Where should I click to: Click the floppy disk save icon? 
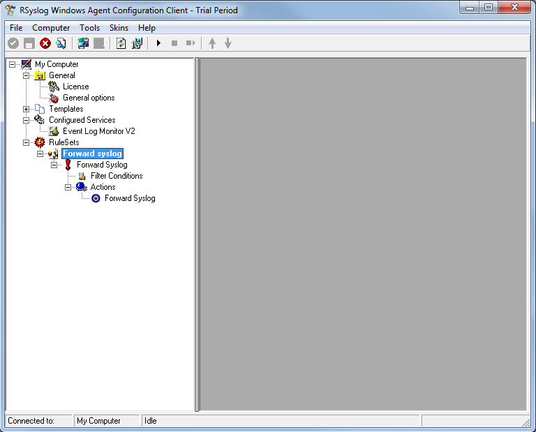click(x=29, y=43)
